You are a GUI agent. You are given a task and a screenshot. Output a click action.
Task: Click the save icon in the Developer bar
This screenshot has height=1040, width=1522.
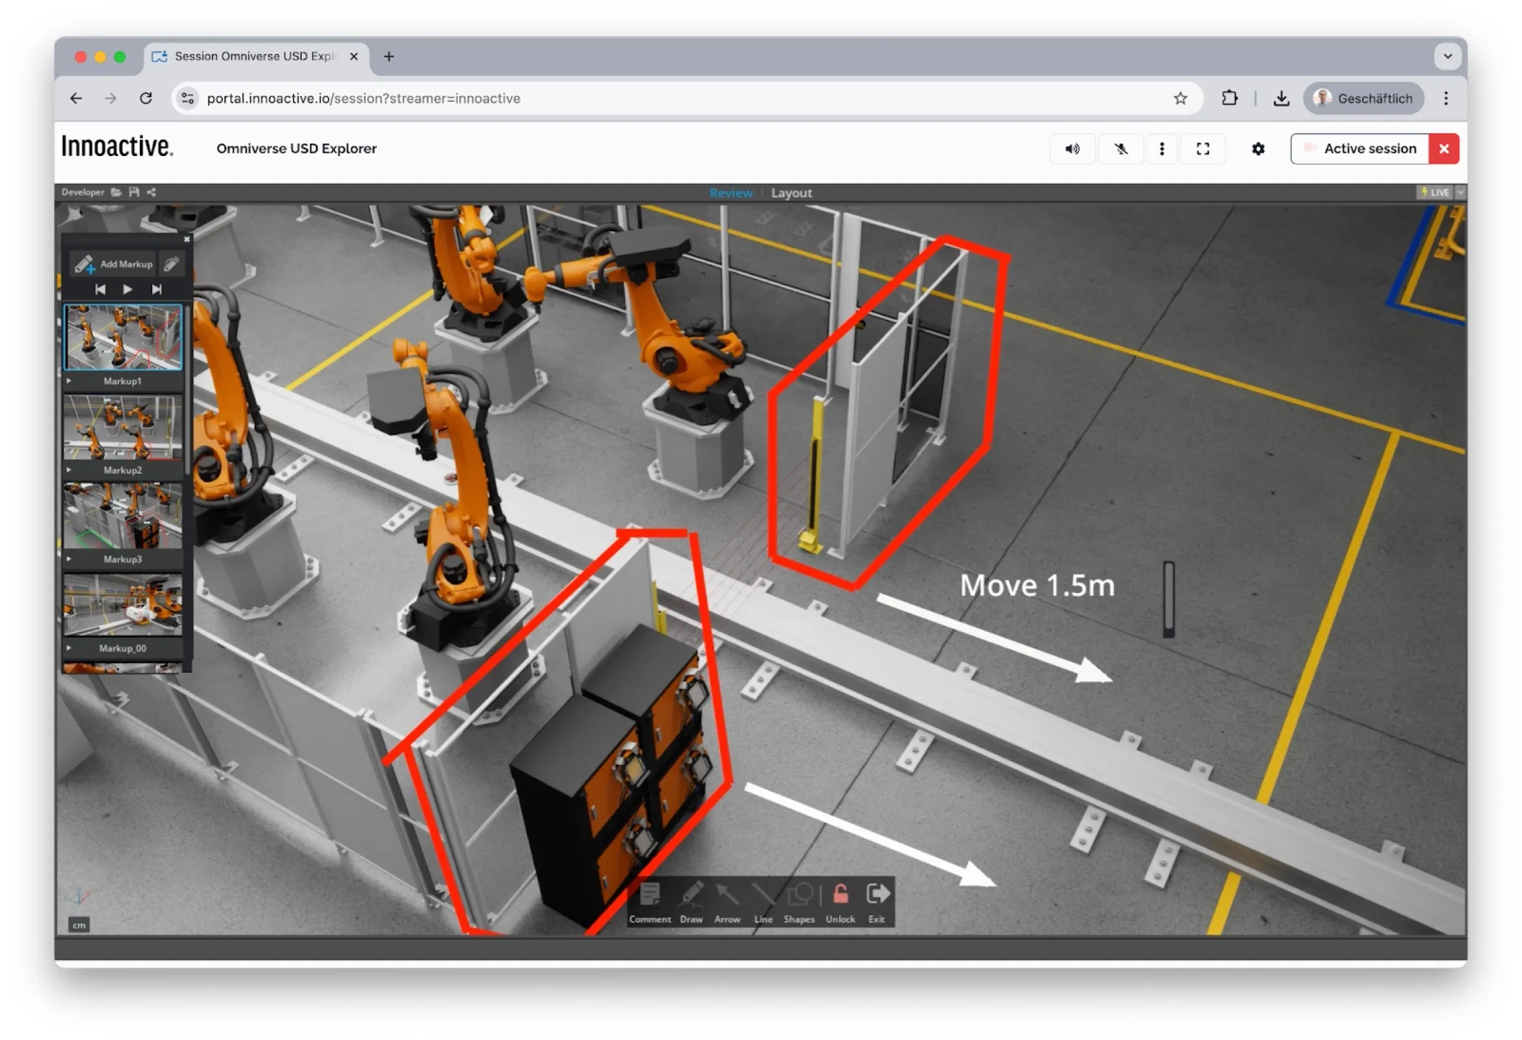(x=135, y=192)
